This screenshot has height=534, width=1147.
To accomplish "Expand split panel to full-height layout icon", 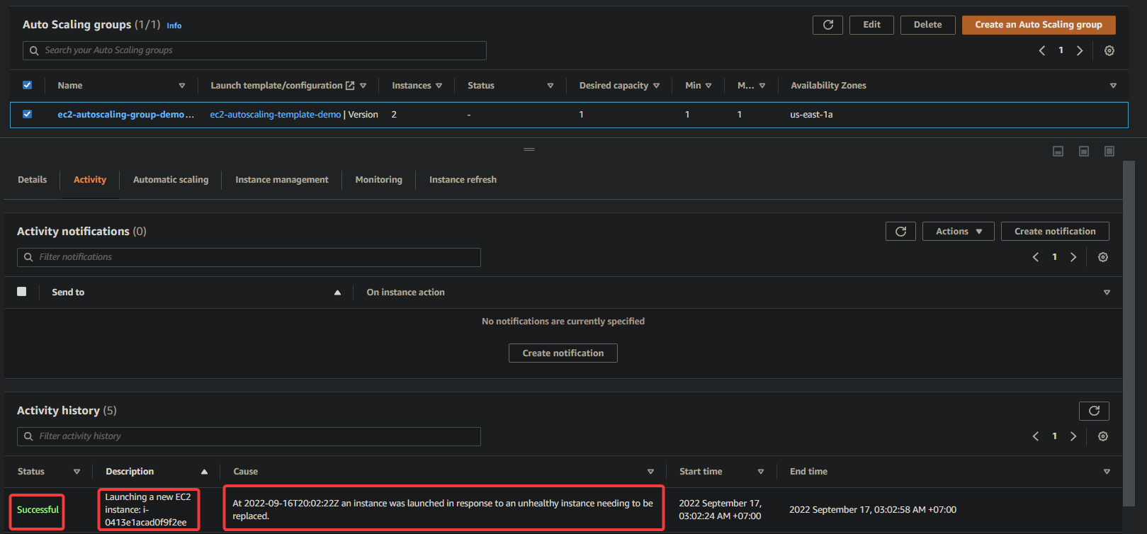I will pos(1109,152).
